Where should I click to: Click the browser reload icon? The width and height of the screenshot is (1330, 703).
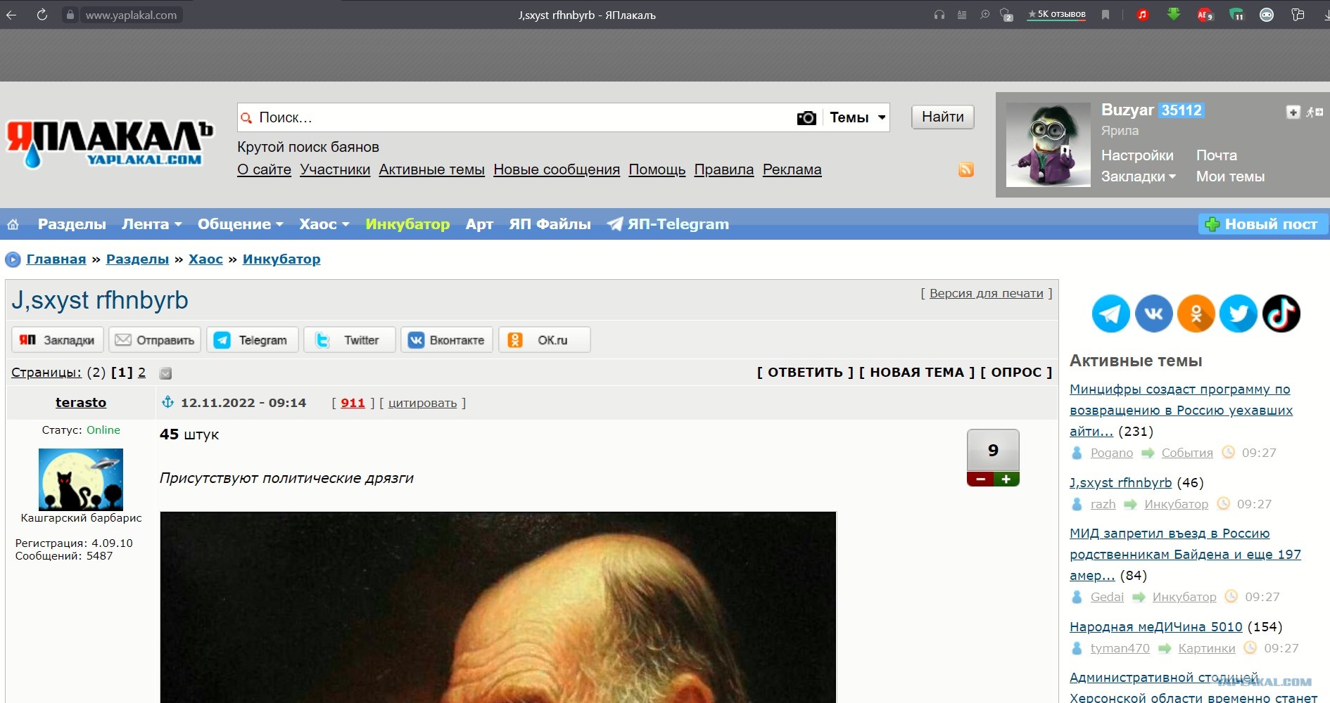click(42, 15)
